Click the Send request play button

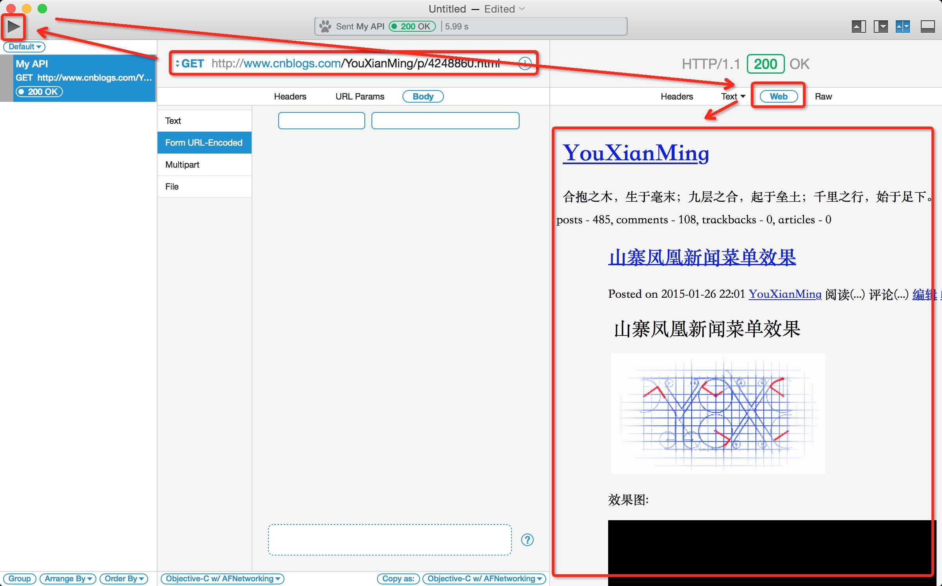click(13, 27)
